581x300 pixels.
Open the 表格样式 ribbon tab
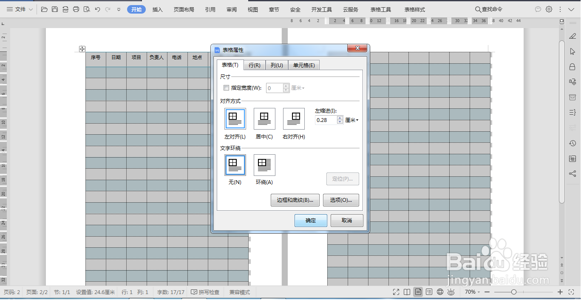(414, 9)
